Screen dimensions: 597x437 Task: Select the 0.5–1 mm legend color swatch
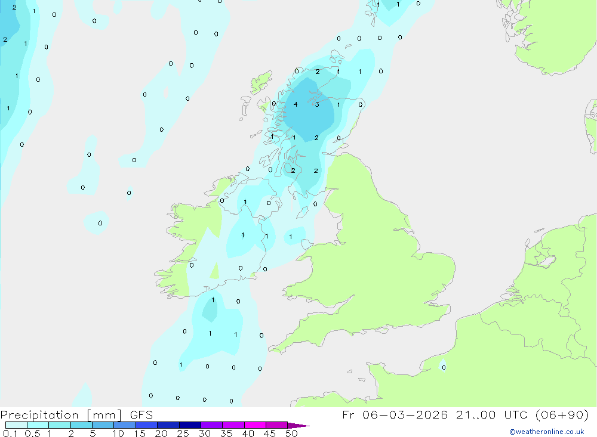pos(38,425)
